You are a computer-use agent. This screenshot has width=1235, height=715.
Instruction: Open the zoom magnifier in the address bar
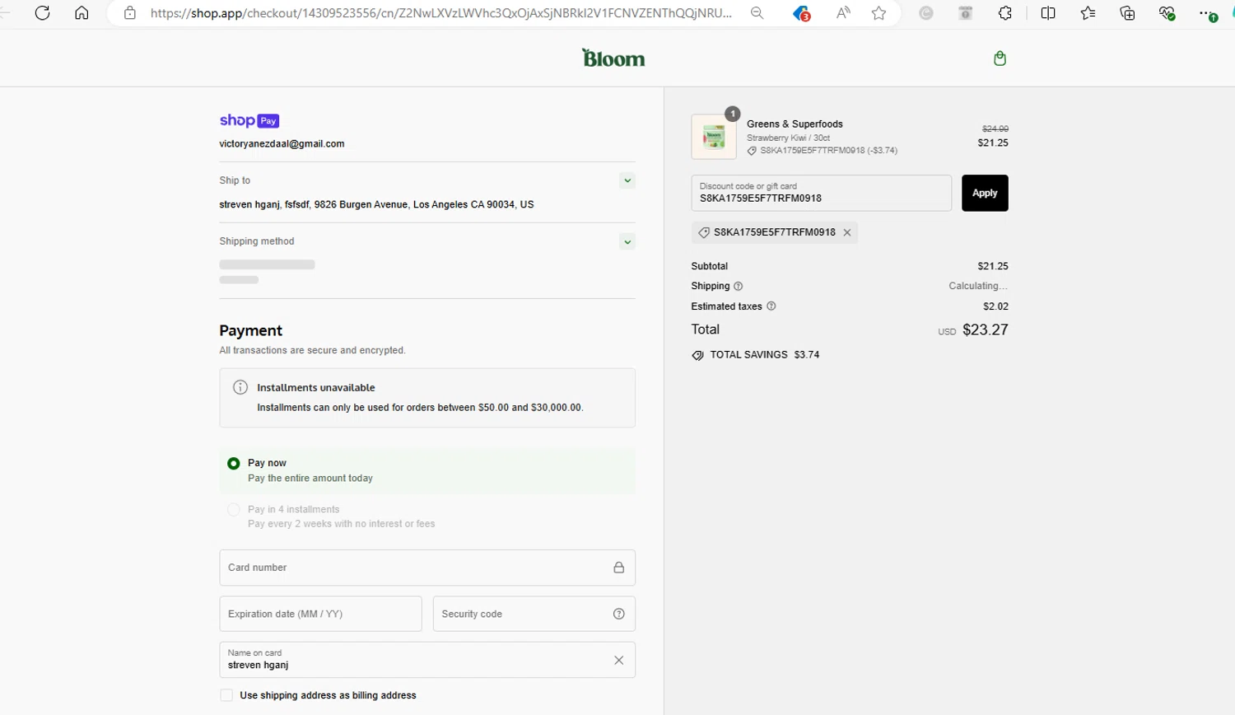757,13
